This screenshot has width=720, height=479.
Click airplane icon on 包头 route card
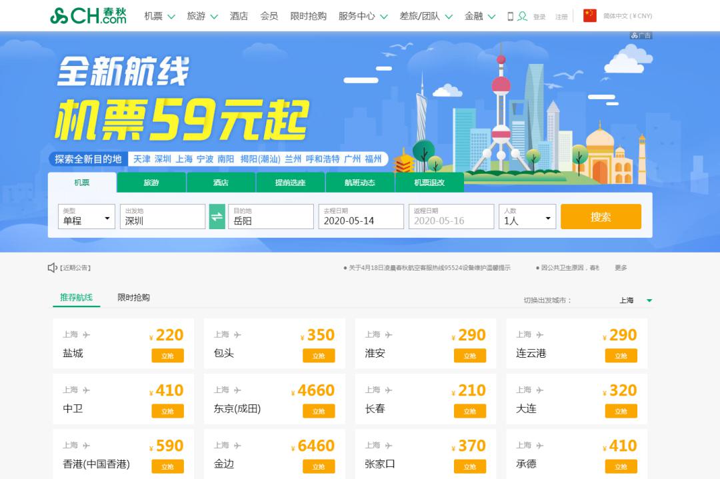tap(237, 335)
